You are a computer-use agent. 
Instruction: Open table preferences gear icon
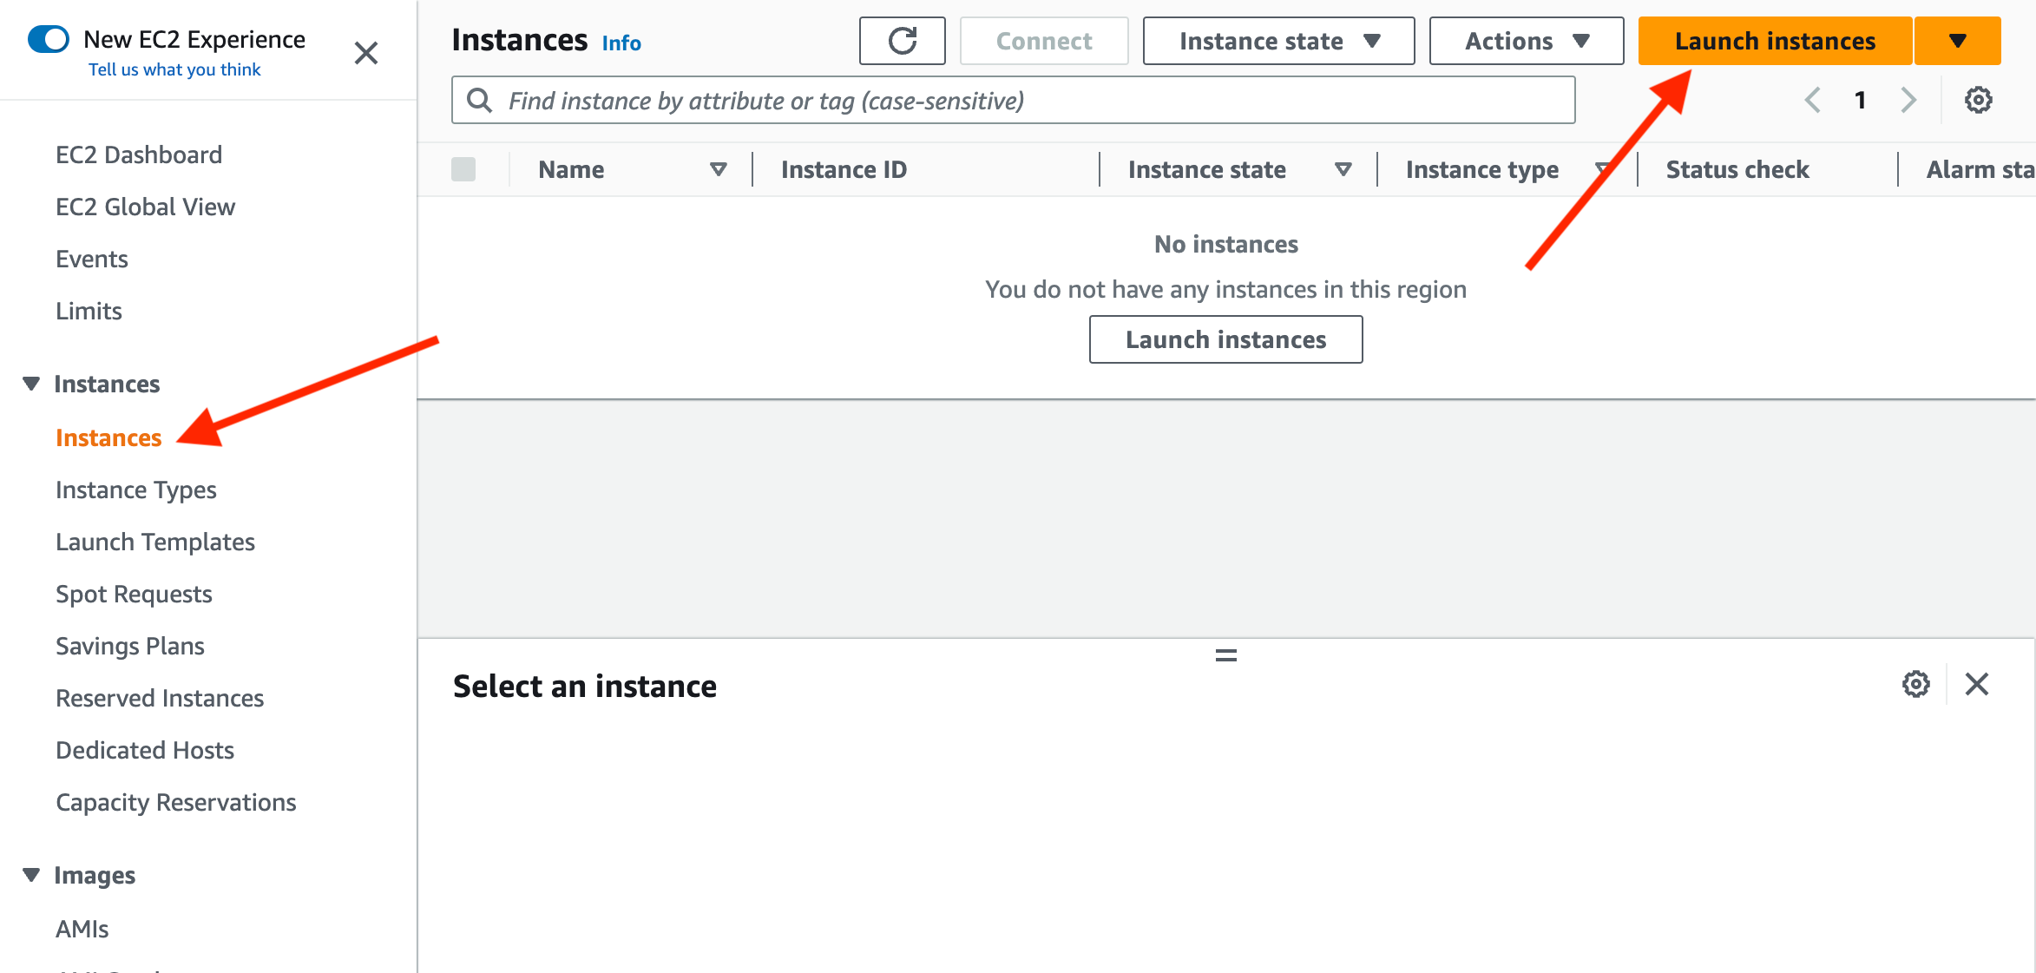pos(1978,101)
